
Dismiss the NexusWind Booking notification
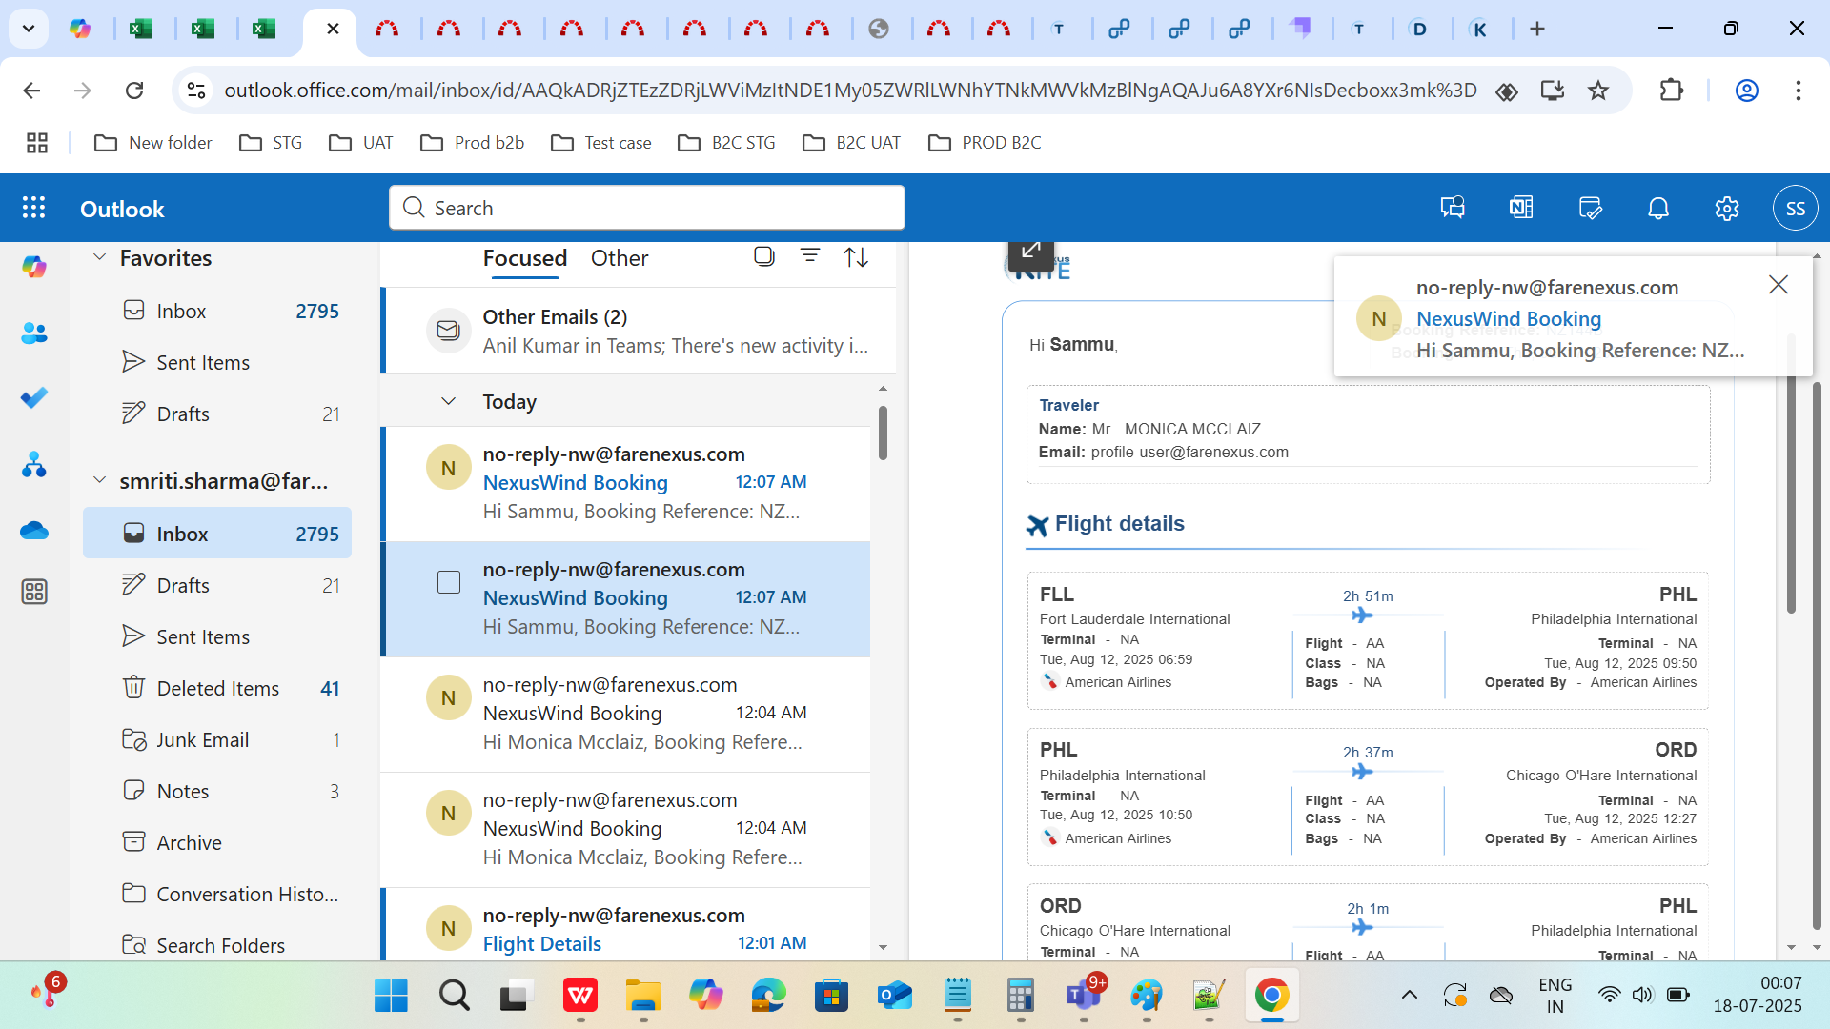pos(1779,285)
